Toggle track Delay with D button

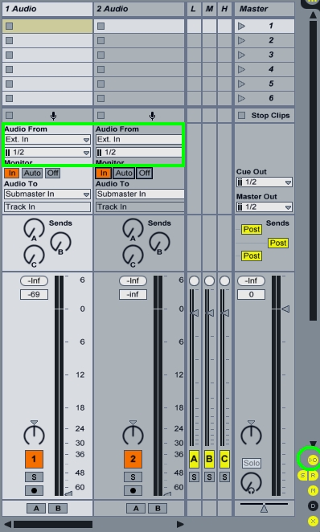[x=313, y=505]
